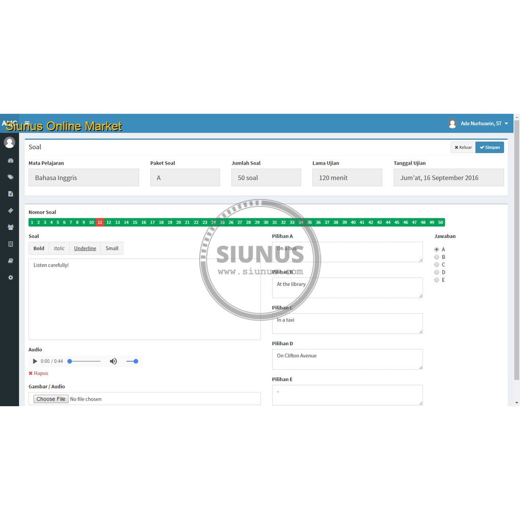
Task: Open the users group icon in sidebar
Action: coord(11,227)
